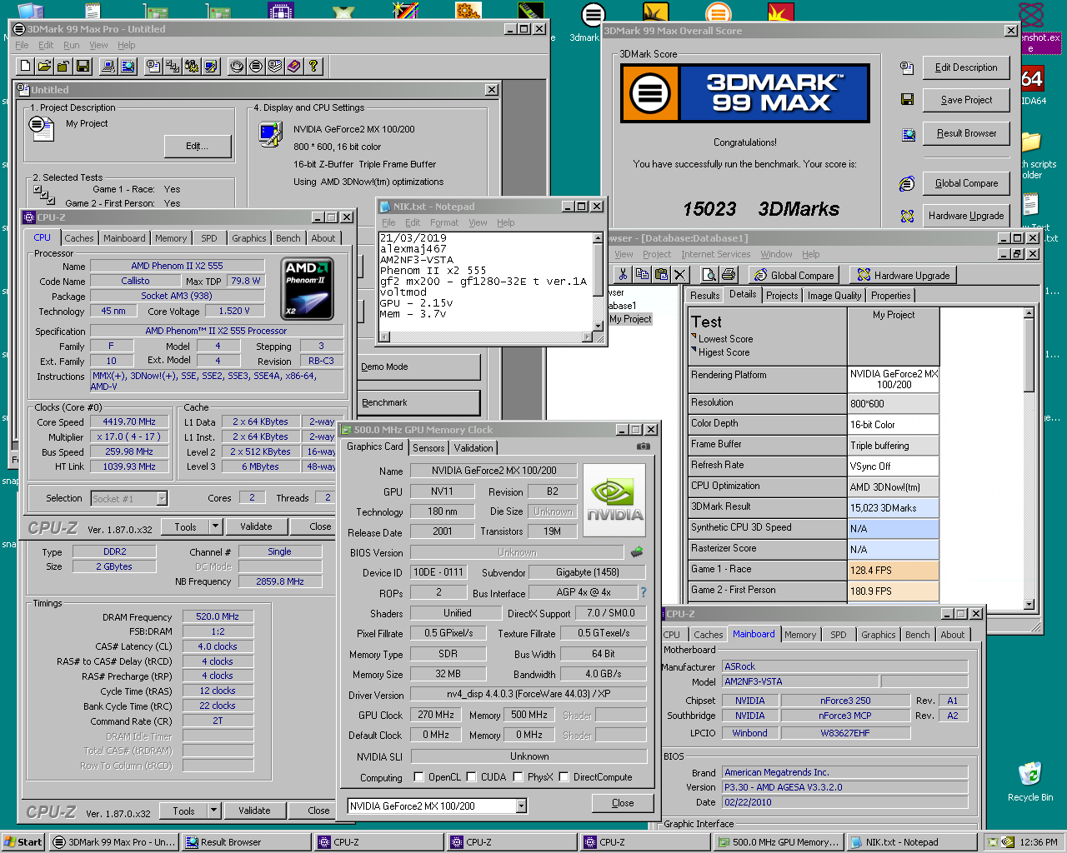This screenshot has height=853, width=1067.
Task: Click the Delete X icon in Result Browser toolbar
Action: click(x=680, y=274)
